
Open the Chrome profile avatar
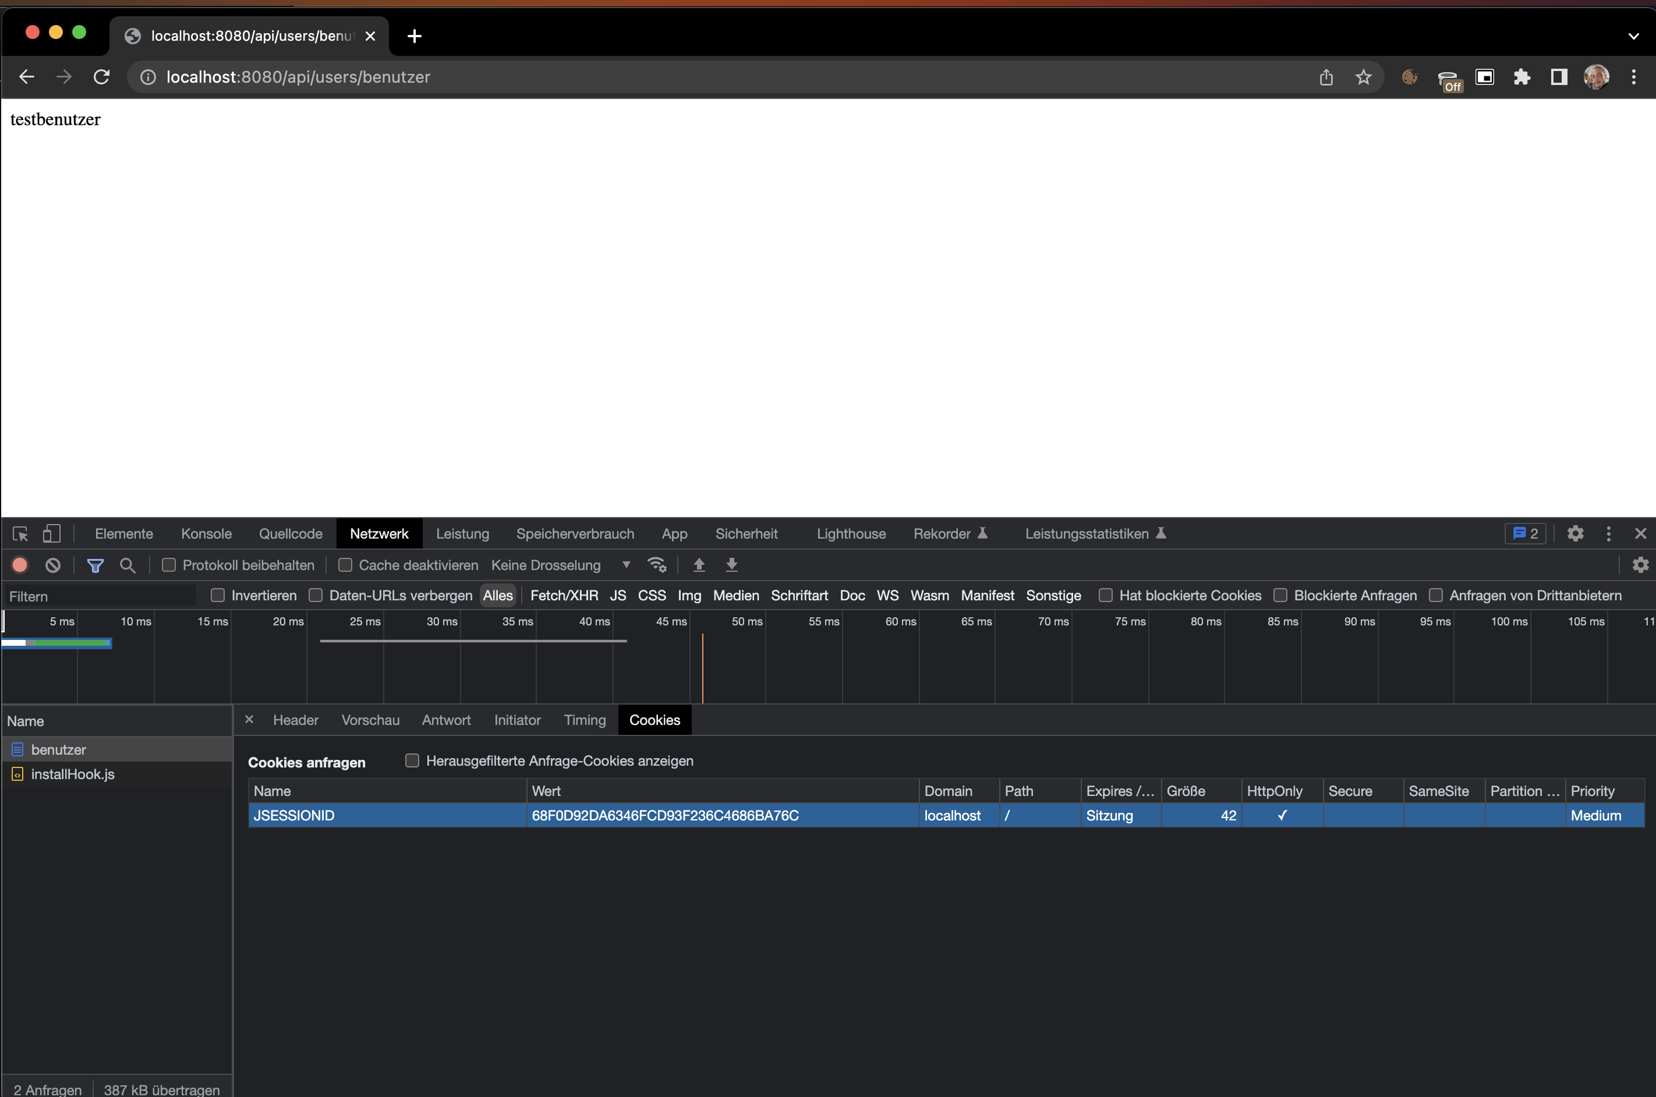pos(1596,77)
